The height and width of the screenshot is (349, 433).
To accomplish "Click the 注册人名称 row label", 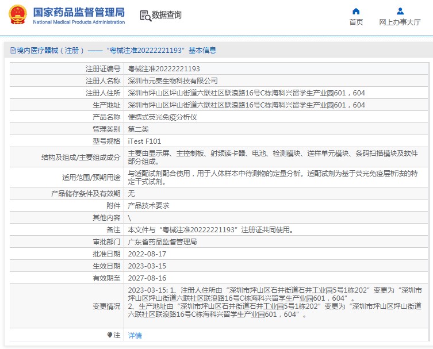I will click(x=103, y=81).
